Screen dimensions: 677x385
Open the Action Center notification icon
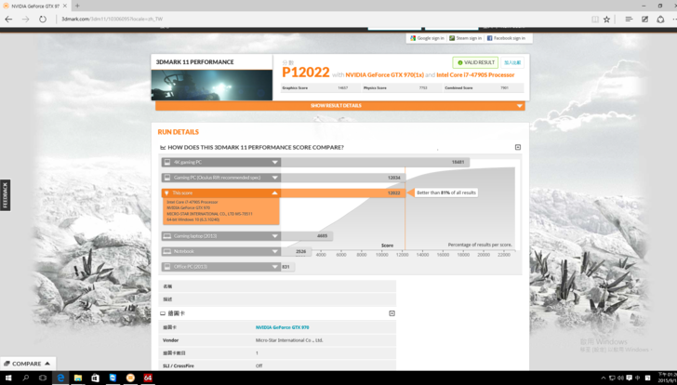[629, 378]
